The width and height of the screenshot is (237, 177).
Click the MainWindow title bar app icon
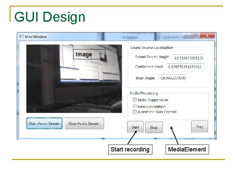pos(21,37)
